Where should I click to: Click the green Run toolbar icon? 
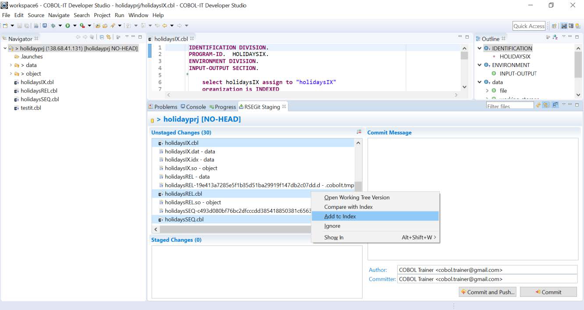click(x=68, y=26)
